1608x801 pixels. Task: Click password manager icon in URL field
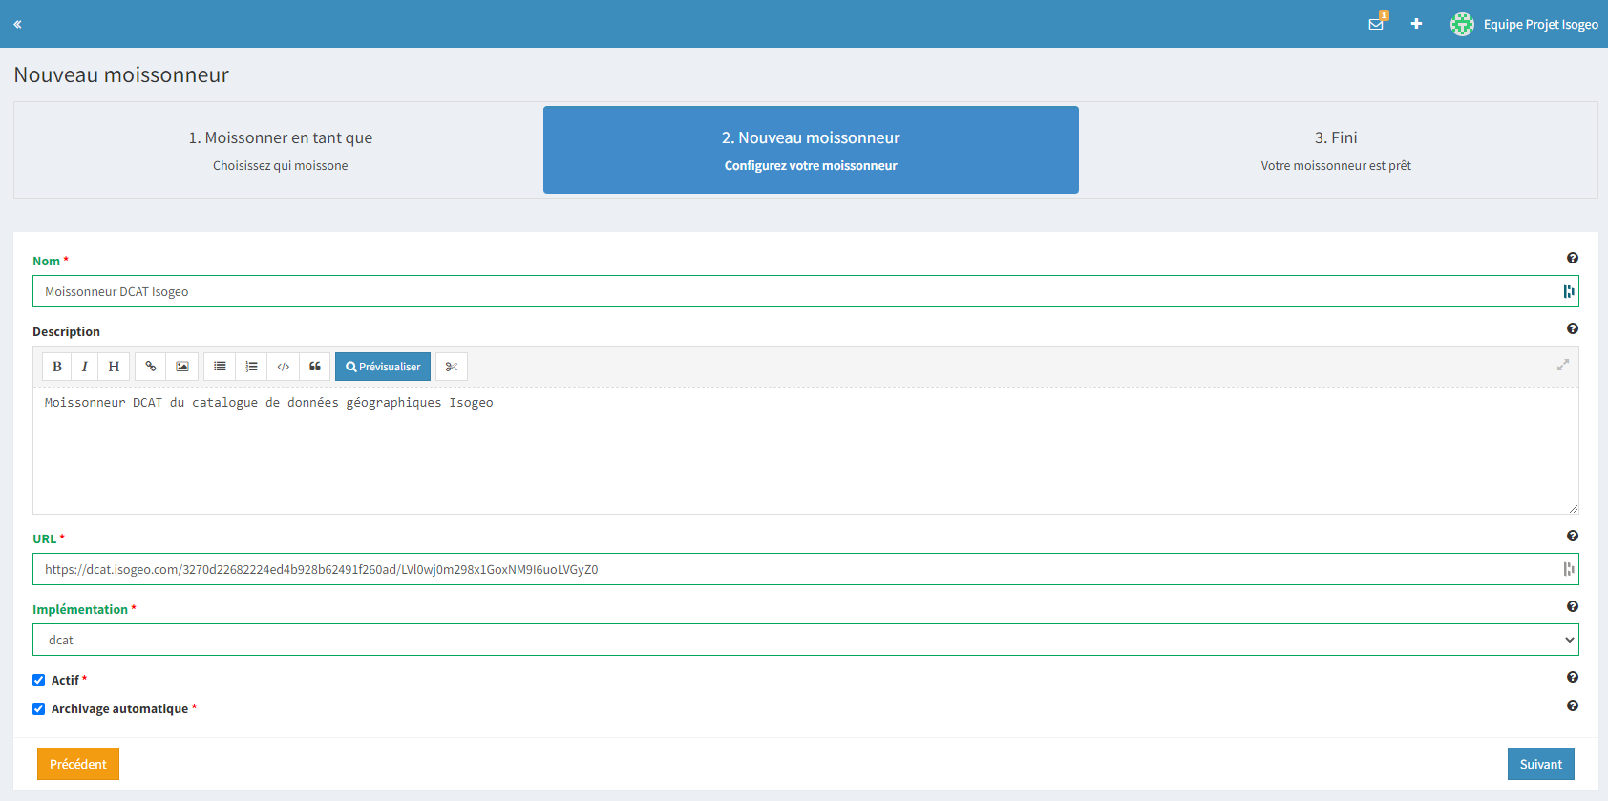pyautogui.click(x=1568, y=569)
